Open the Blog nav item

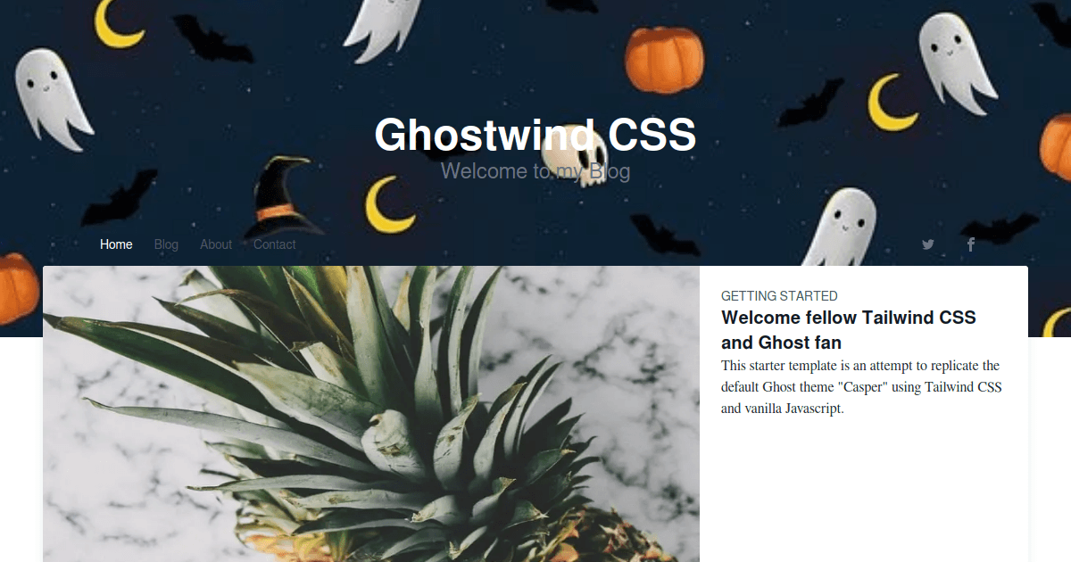tap(166, 244)
